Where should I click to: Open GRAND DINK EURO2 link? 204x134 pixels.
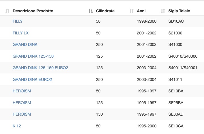pos(32,79)
